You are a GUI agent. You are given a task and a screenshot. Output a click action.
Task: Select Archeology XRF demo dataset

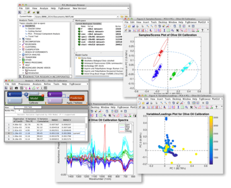coord(94,66)
